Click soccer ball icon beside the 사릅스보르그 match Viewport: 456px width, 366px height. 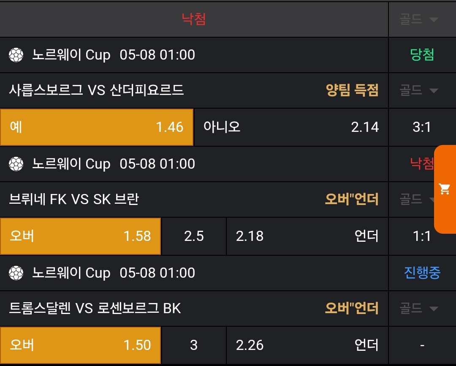tap(16, 55)
